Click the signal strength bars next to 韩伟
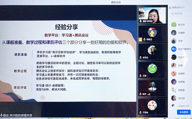The image size is (192, 119). (149, 94)
